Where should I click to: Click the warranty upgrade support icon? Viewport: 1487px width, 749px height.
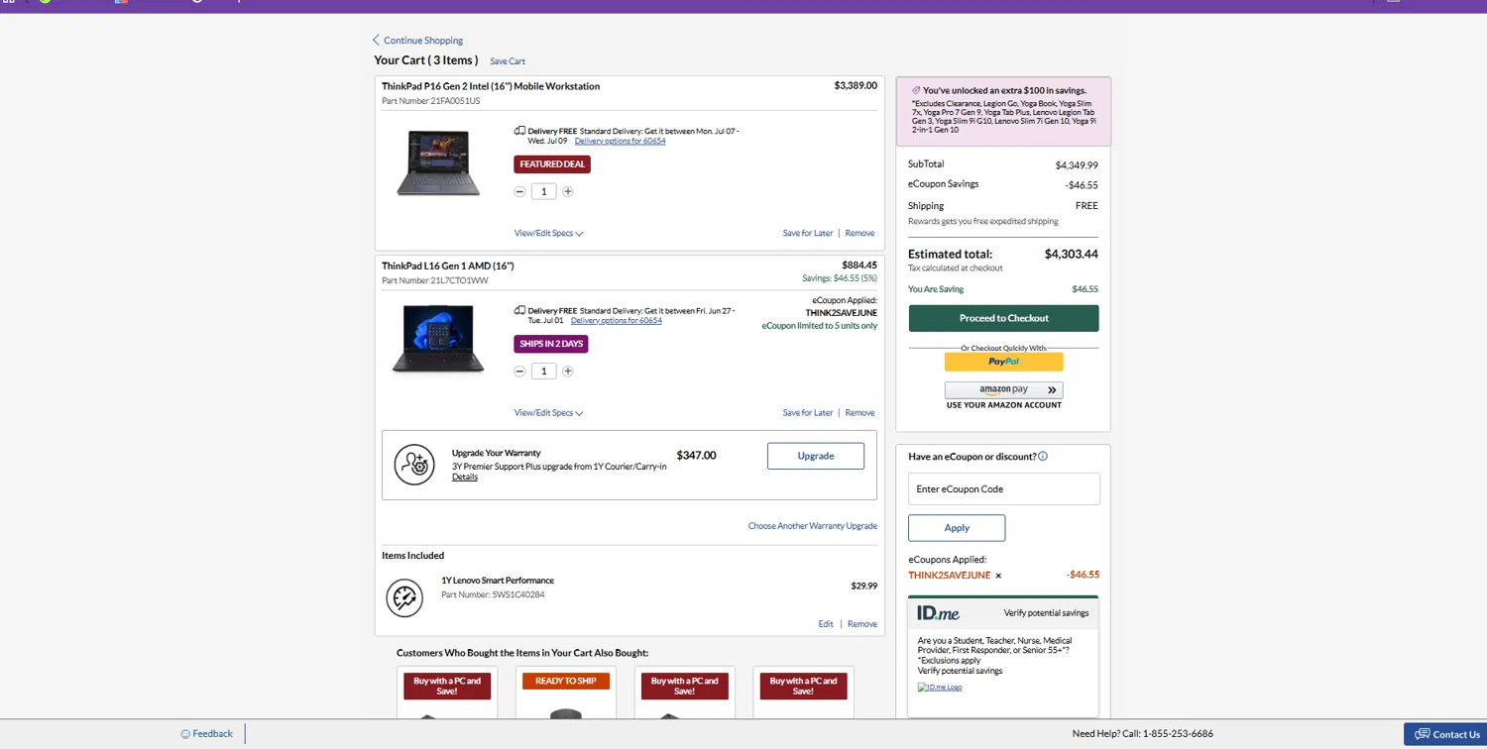click(414, 465)
